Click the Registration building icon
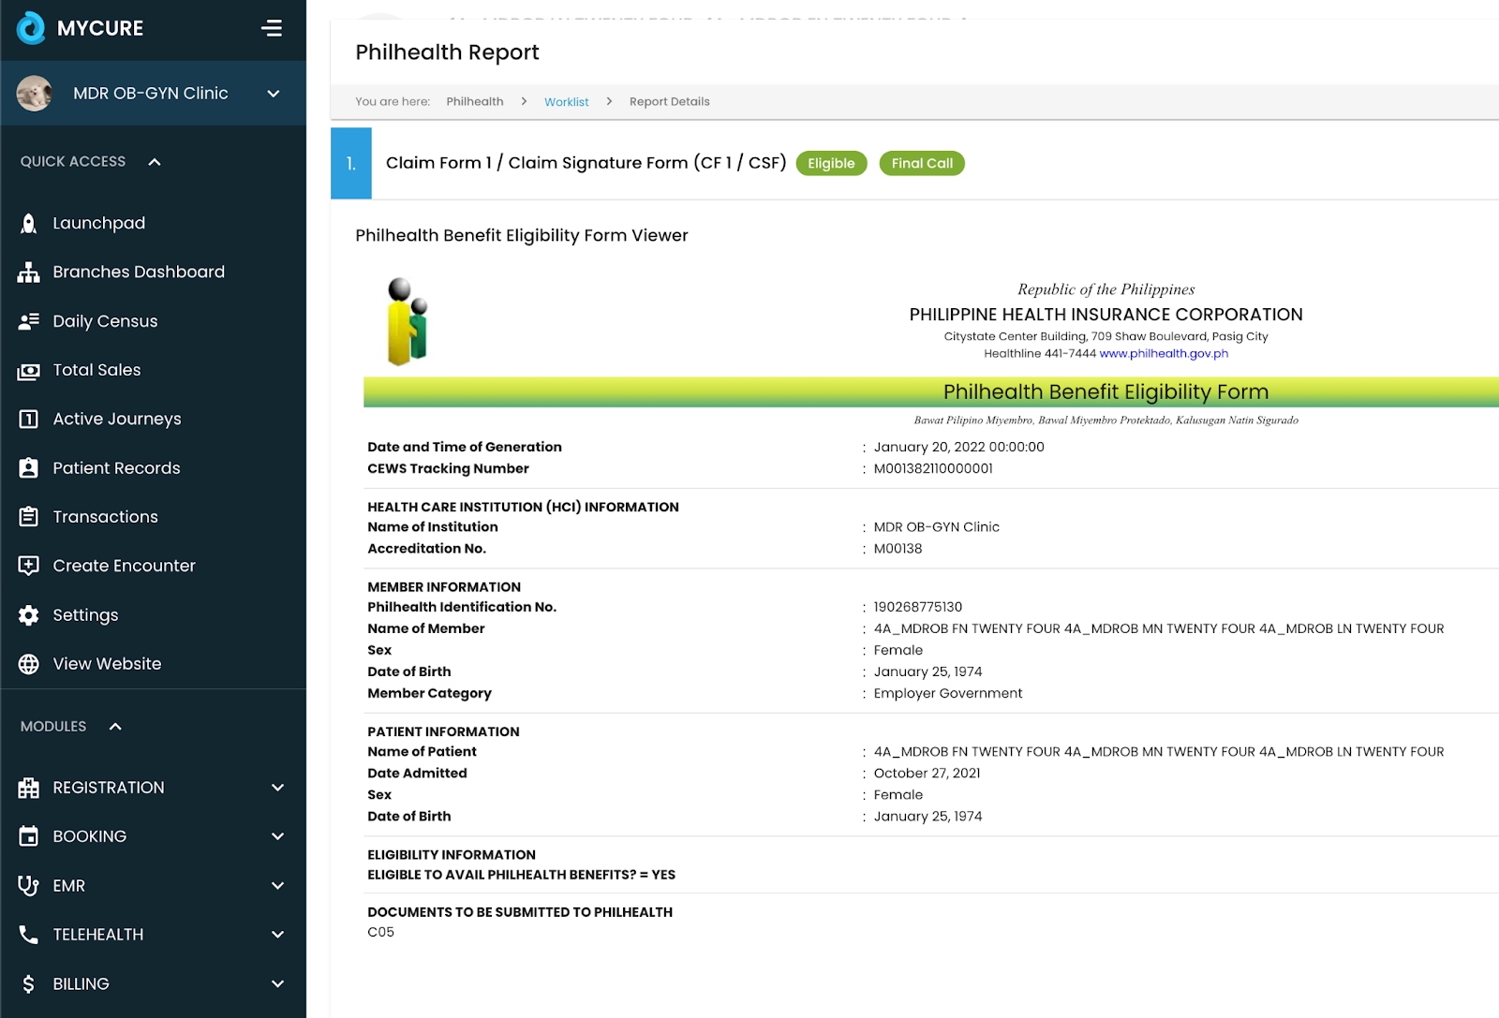This screenshot has width=1499, height=1018. (29, 788)
